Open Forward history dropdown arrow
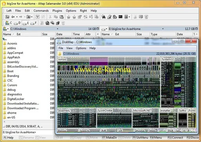Image resolution: width=201 pixels, height=142 pixels. click(x=24, y=17)
